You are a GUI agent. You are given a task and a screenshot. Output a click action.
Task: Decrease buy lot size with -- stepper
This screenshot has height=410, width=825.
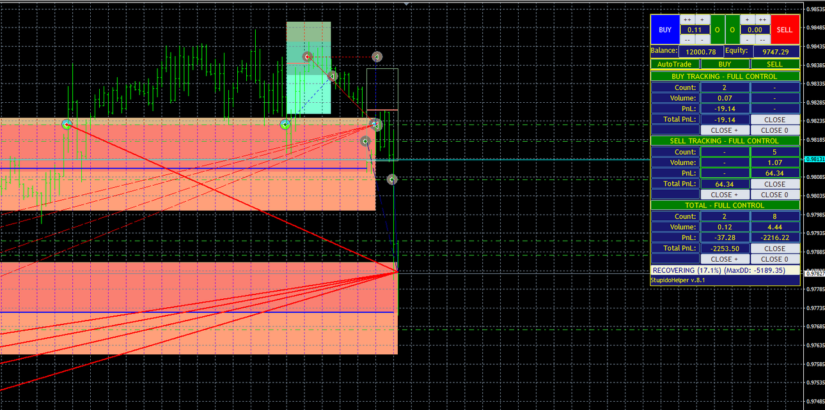tap(687, 40)
